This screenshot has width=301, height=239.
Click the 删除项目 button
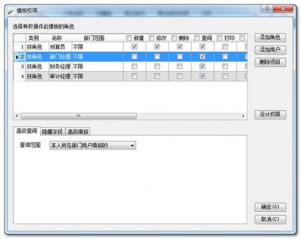tap(270, 62)
